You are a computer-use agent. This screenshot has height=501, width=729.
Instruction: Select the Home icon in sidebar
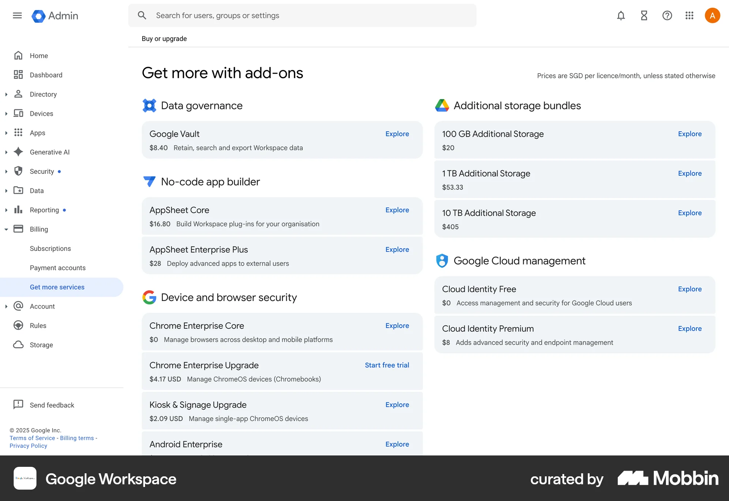18,55
